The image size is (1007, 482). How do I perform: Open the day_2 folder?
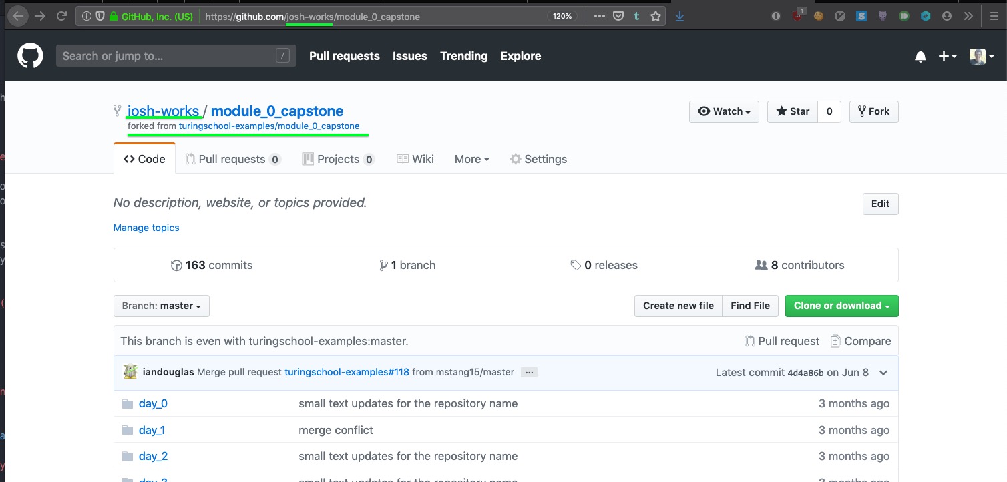(x=153, y=456)
